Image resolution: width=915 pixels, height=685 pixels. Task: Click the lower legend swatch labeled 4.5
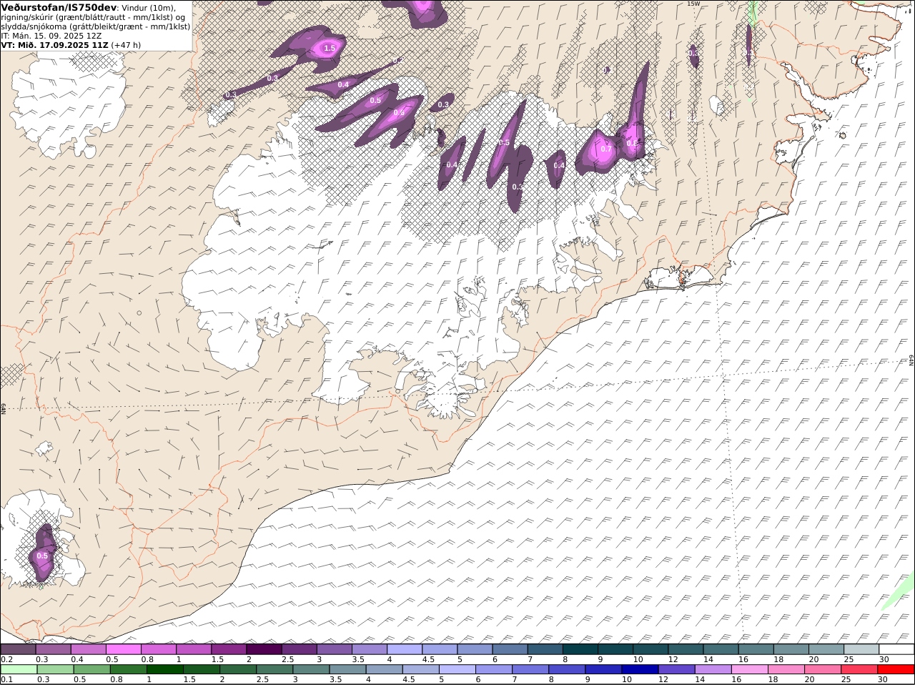pos(420,670)
